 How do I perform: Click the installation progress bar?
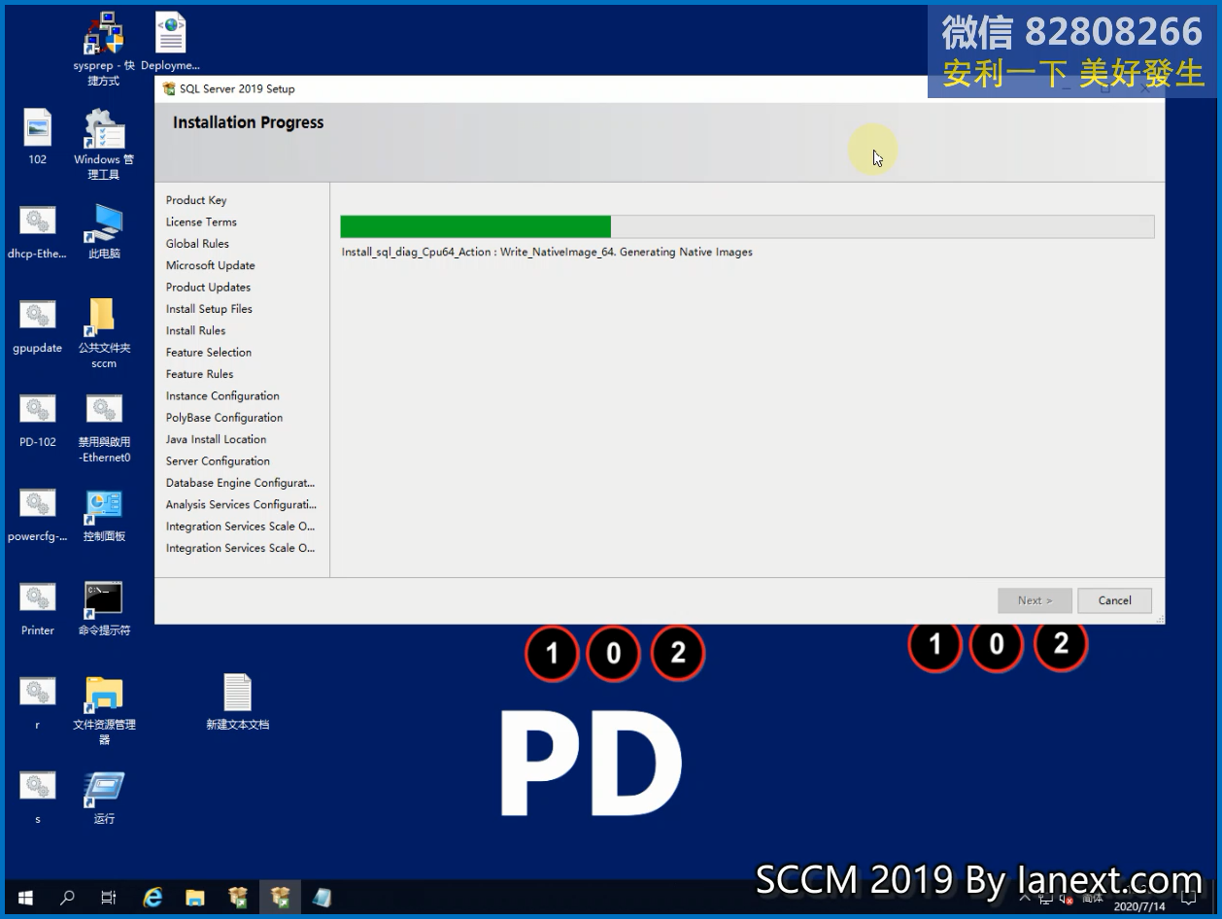click(x=746, y=226)
